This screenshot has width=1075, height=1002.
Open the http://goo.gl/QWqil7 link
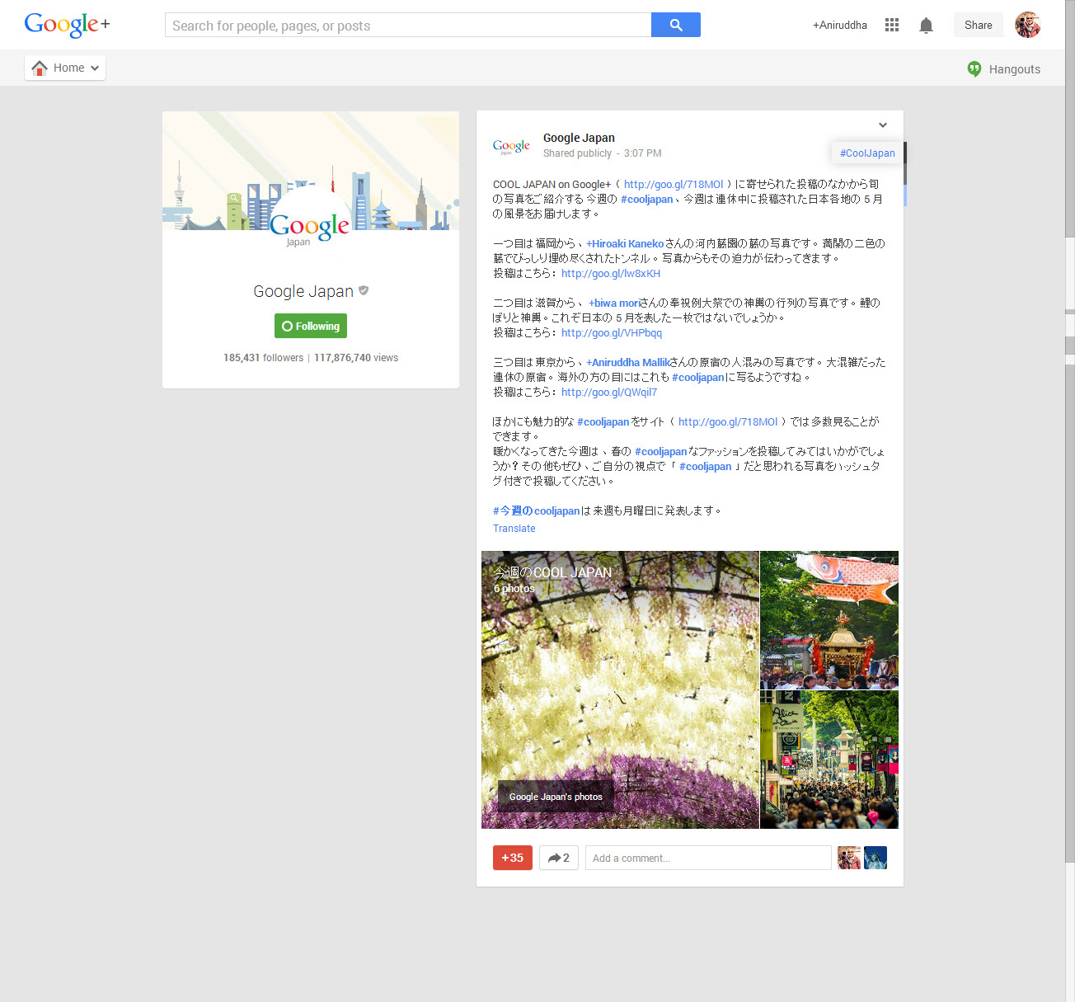[x=609, y=392]
